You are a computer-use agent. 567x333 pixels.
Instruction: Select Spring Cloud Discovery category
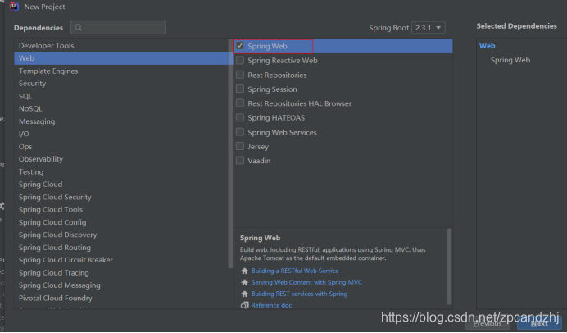click(x=121, y=235)
